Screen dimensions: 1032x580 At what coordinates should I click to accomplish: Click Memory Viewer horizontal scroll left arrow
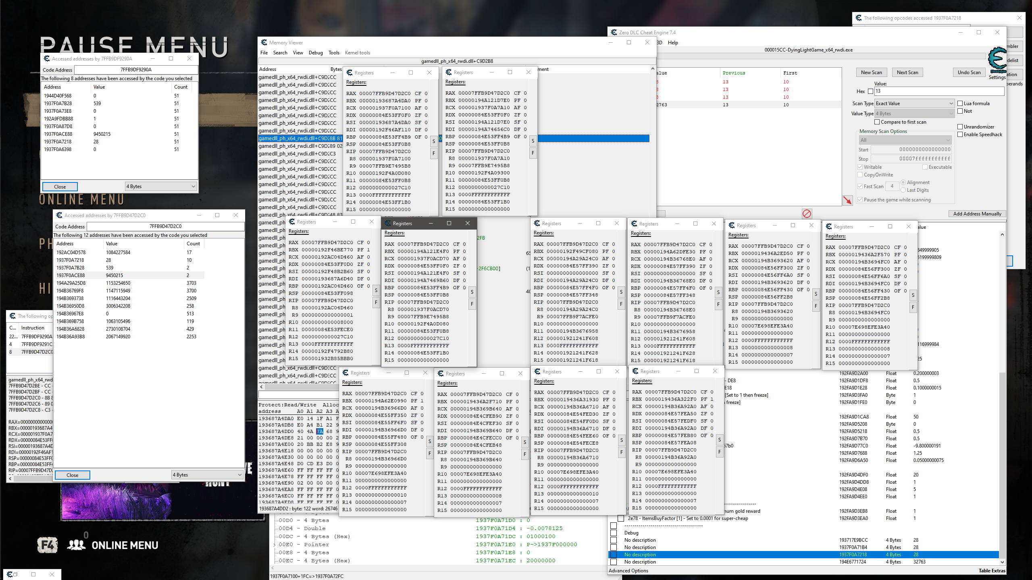click(262, 387)
